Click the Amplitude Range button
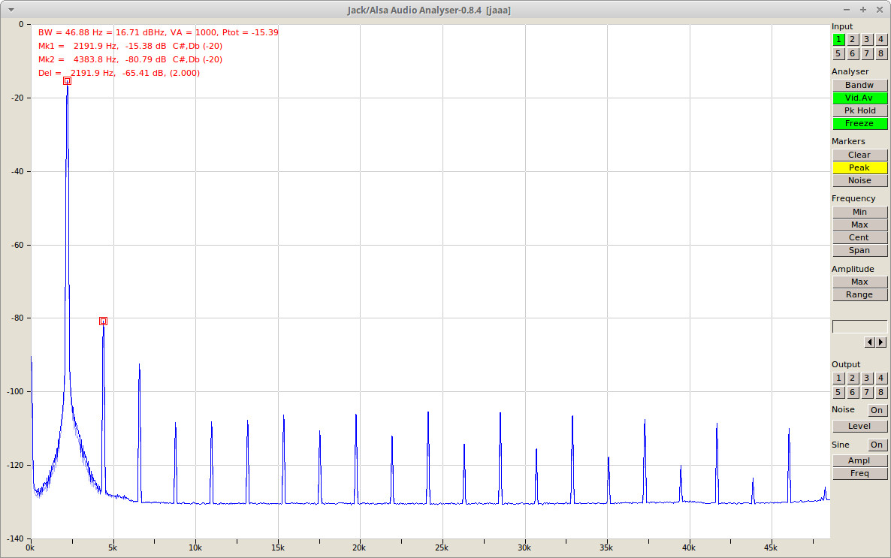 point(859,294)
